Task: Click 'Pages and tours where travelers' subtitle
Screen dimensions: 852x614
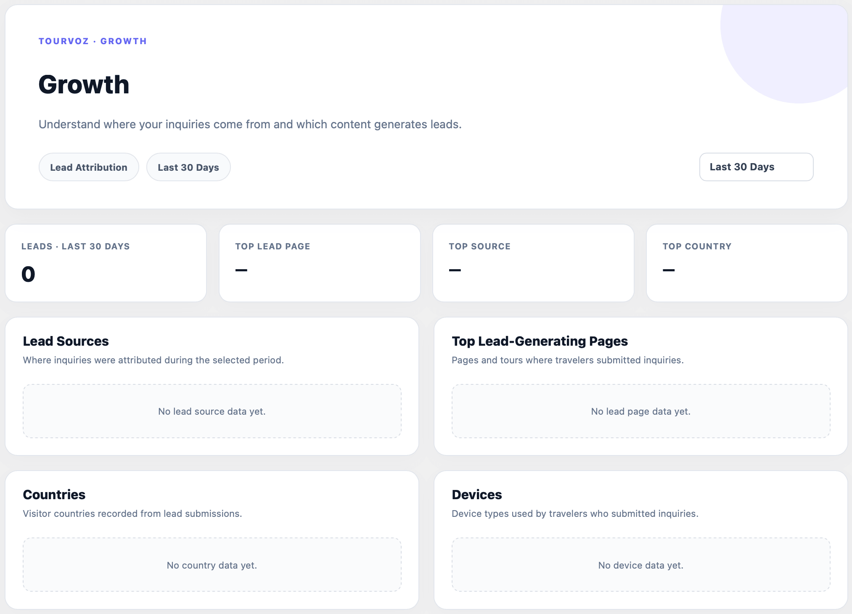Action: point(568,360)
